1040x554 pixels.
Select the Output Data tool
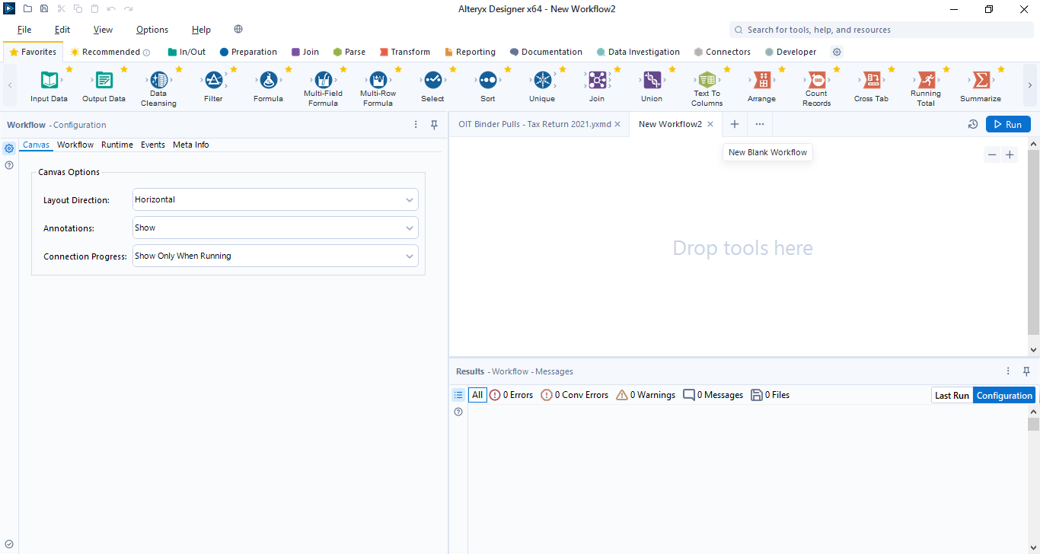point(104,86)
